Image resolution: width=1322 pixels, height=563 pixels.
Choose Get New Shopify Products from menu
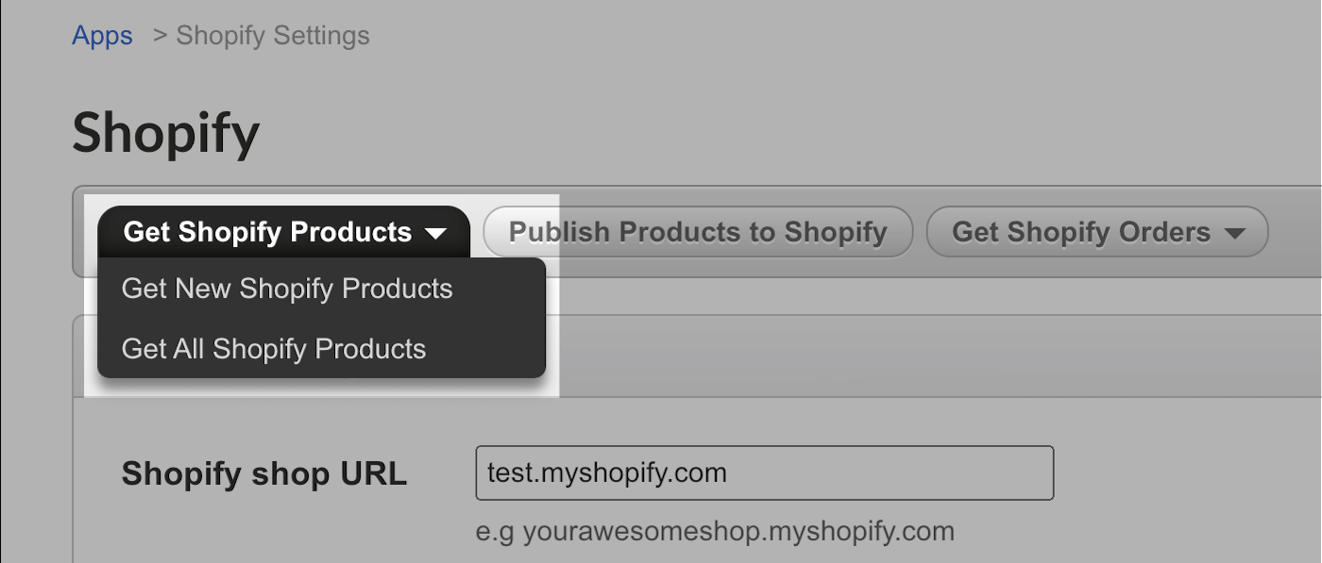click(287, 289)
